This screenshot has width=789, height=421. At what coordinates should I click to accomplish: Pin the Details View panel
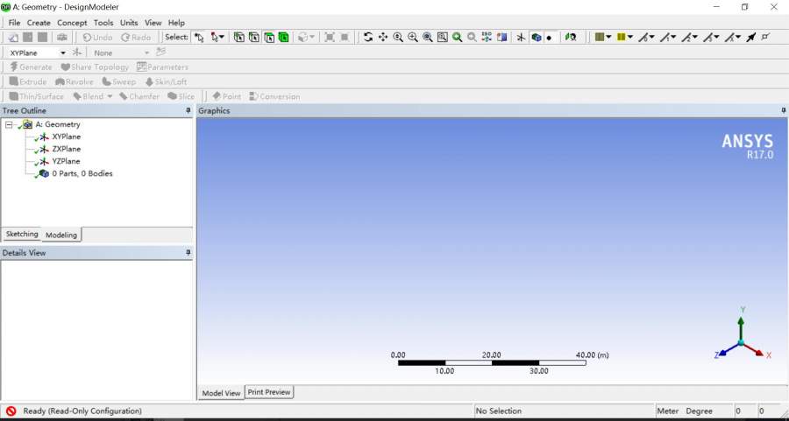[x=188, y=253]
